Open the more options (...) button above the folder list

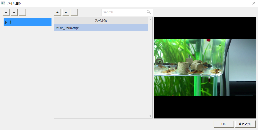pos(22,12)
